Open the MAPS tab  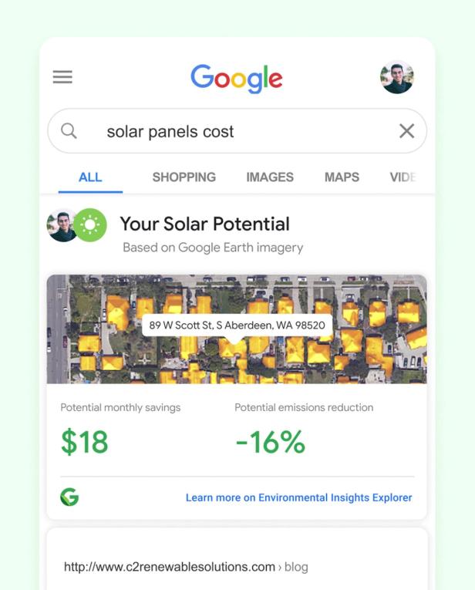coord(342,177)
